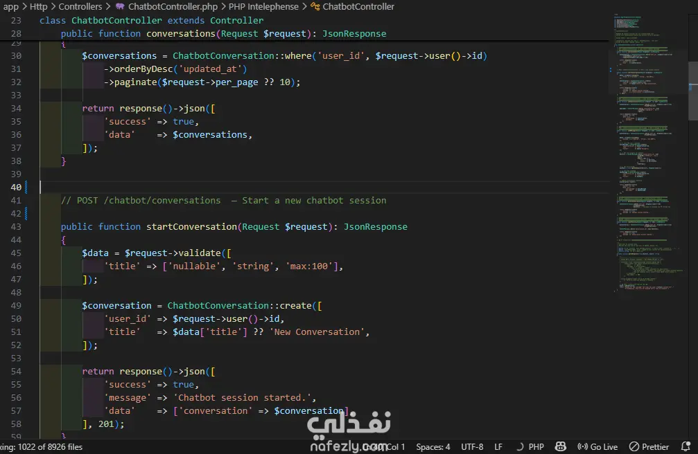Open the Controllers breadcrumb segment
The image size is (698, 454).
[x=80, y=7]
